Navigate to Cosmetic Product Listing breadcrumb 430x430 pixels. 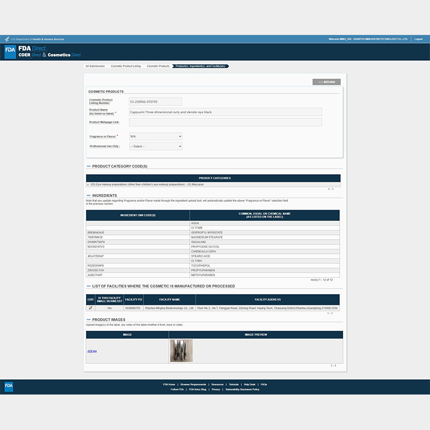point(126,66)
